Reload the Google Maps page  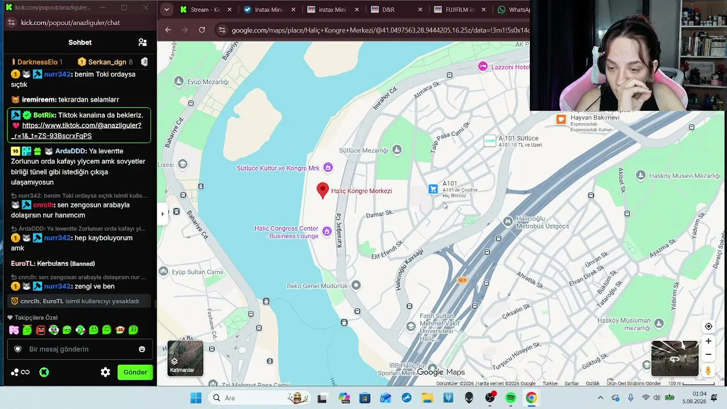(202, 30)
